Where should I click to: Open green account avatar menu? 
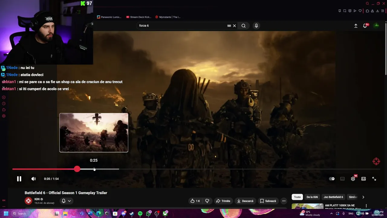(377, 25)
